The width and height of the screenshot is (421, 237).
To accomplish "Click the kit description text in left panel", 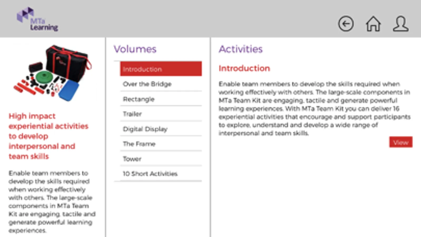I will pos(52,202).
